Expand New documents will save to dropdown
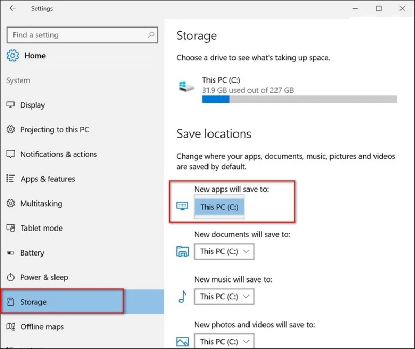 pos(225,251)
